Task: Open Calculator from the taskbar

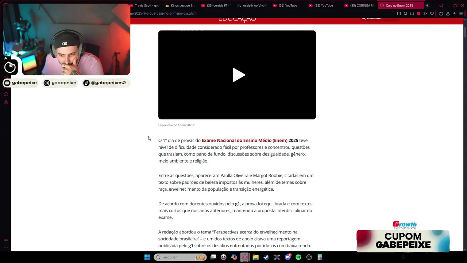Action: [x=320, y=257]
